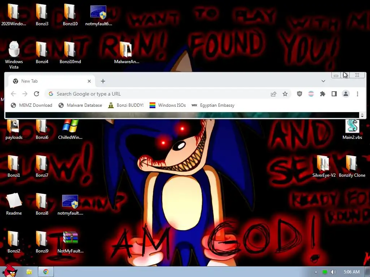Select the New Tab tab

coord(52,81)
